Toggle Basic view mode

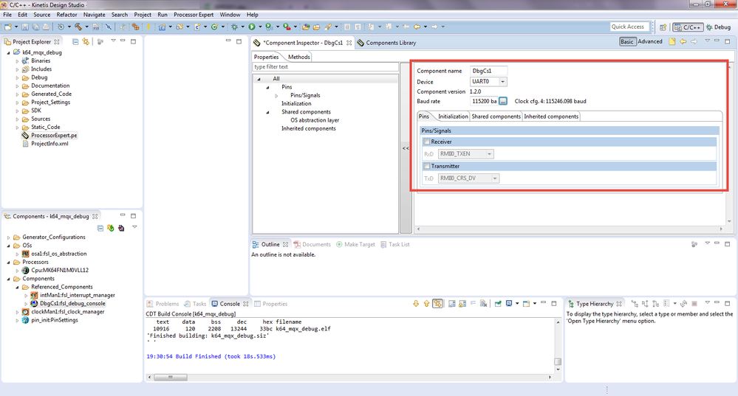(x=627, y=42)
